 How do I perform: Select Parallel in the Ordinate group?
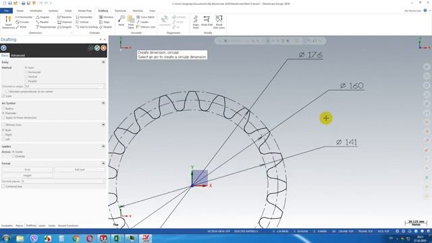pos(105,27)
